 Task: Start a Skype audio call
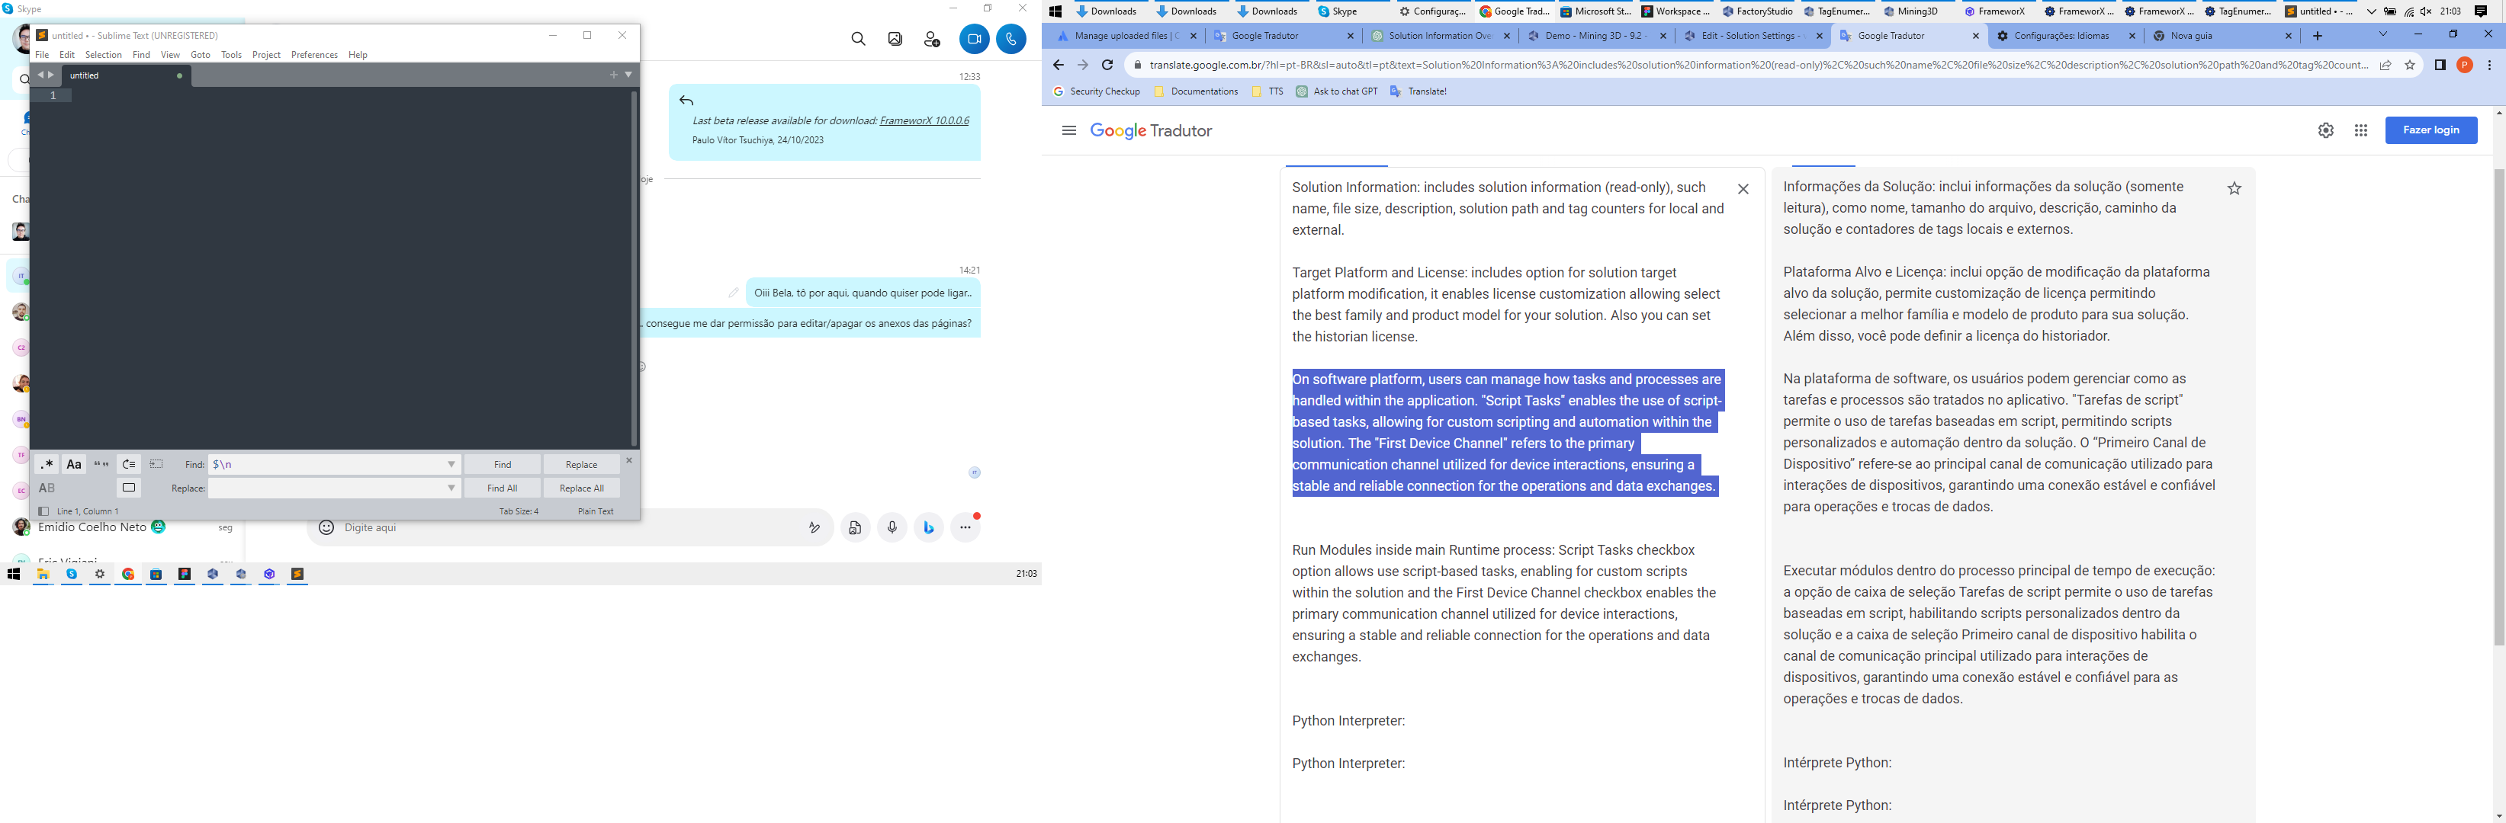pos(1010,39)
